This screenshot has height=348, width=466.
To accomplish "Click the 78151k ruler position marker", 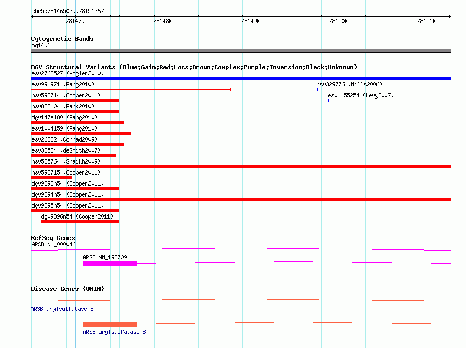I will point(426,21).
